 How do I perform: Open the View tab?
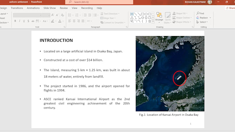[x=75, y=8]
